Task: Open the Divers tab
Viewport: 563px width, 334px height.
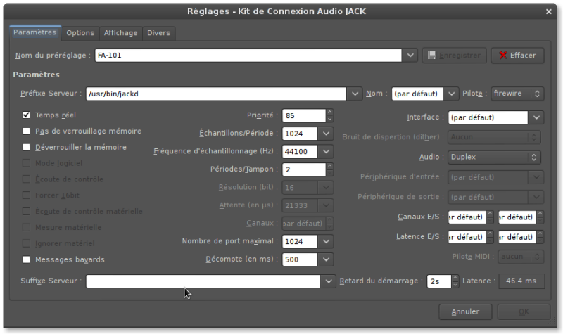Action: point(159,33)
